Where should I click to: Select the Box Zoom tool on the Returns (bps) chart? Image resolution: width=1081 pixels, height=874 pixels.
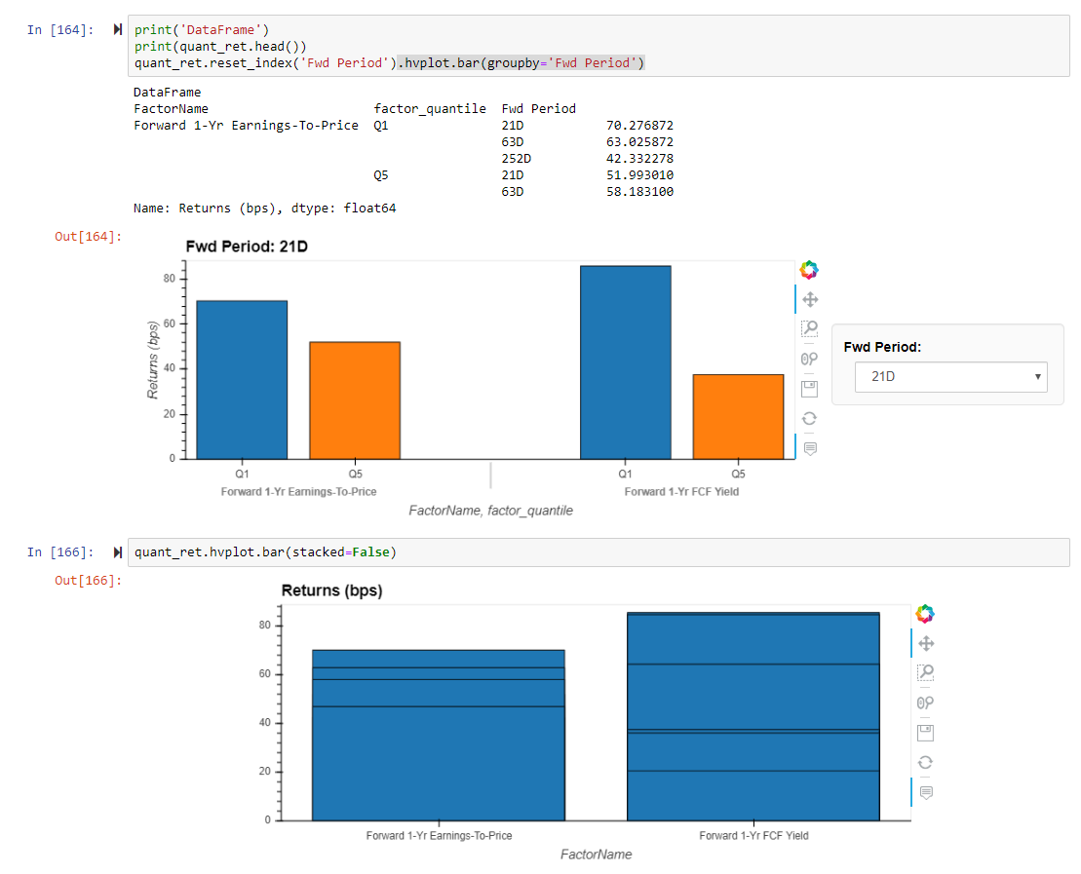click(926, 672)
